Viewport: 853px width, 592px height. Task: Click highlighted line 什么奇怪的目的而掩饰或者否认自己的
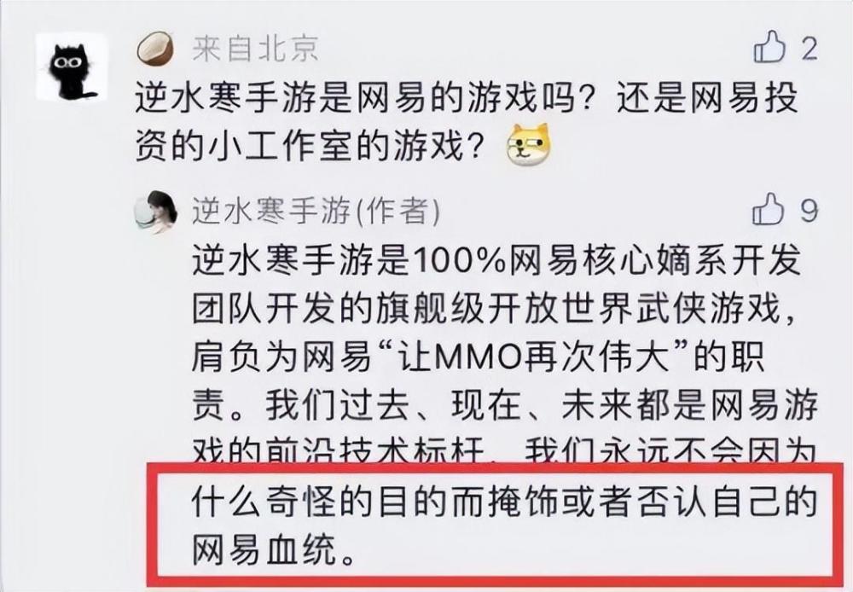point(504,501)
